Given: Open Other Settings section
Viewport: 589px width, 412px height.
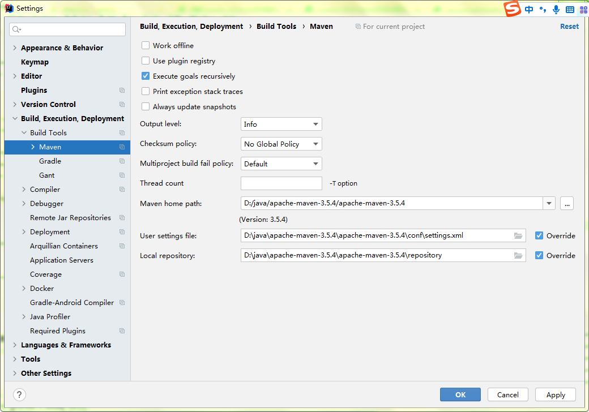Looking at the screenshot, I should point(46,373).
